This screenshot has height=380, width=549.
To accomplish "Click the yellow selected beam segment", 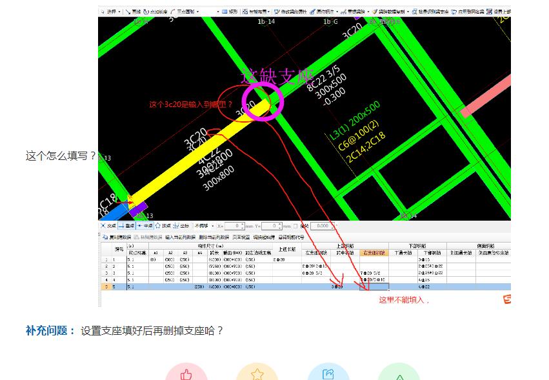I will coord(199,153).
